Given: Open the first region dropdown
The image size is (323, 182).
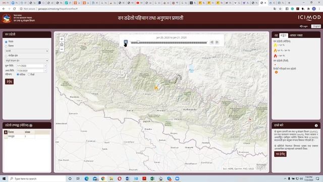Looking at the screenshot, I should pyautogui.click(x=27, y=51).
